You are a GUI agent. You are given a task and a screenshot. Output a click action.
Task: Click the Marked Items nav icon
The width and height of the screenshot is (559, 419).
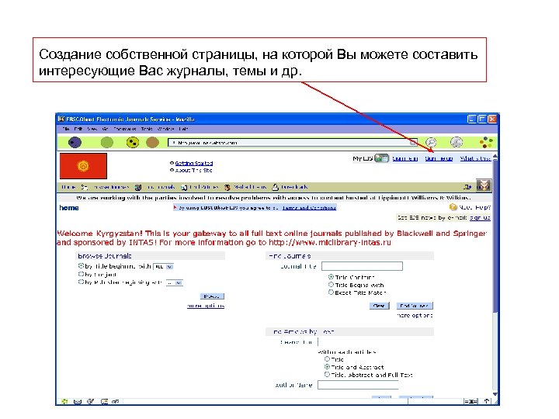227,187
